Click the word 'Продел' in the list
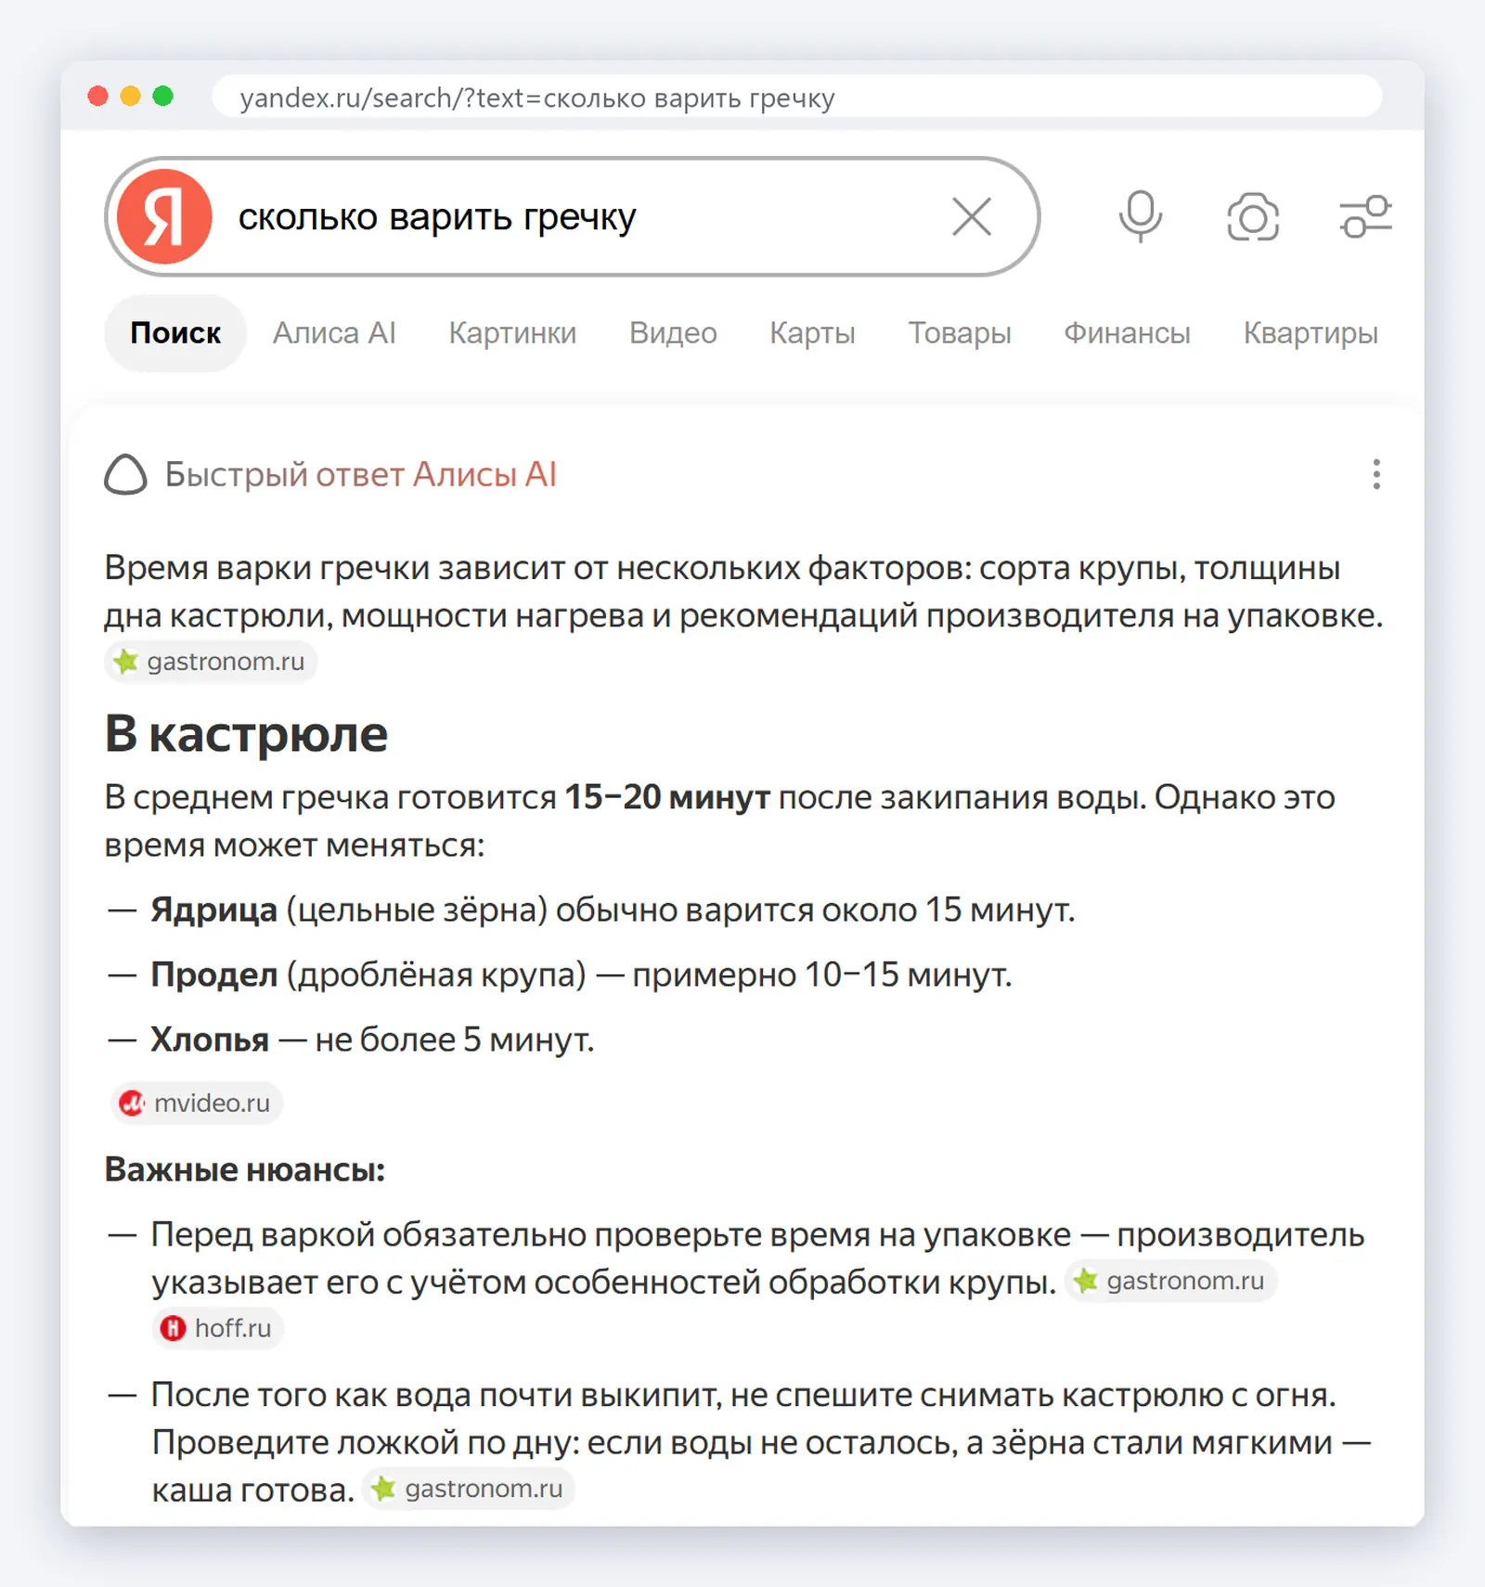This screenshot has width=1485, height=1587. pos(214,974)
